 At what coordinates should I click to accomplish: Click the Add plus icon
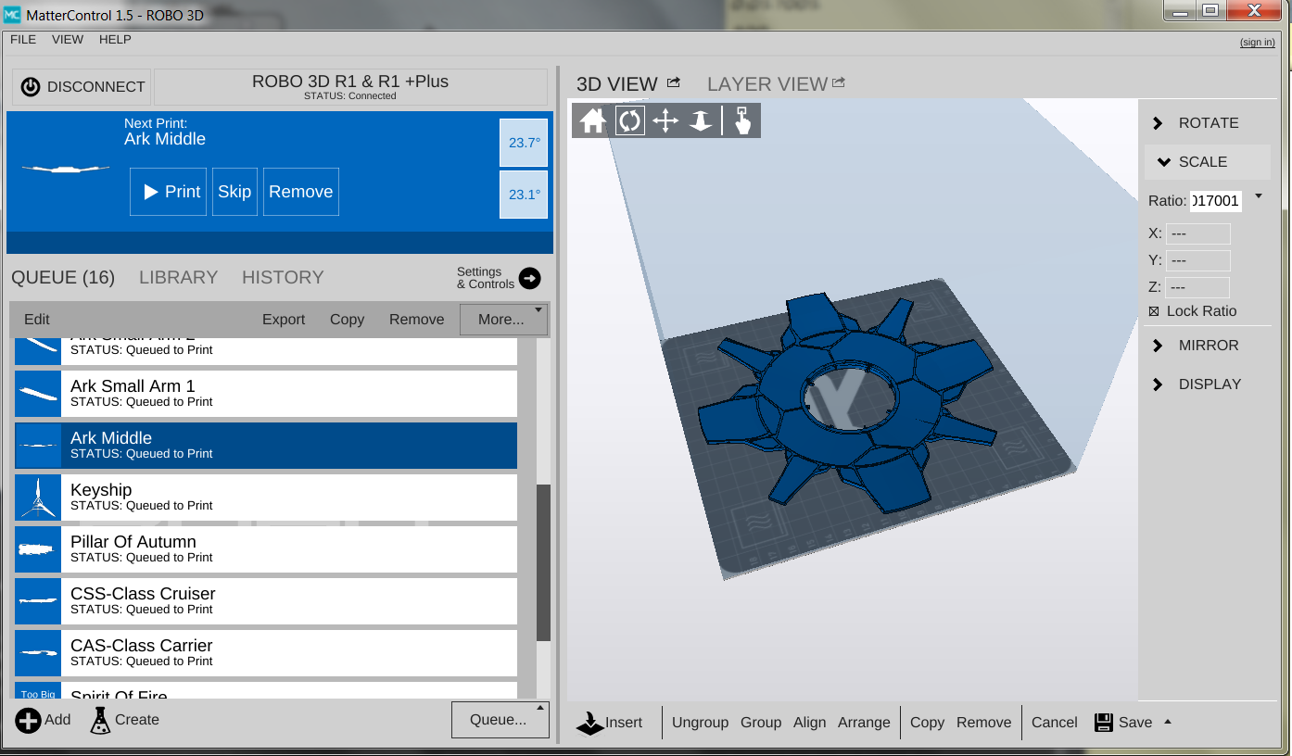click(28, 720)
